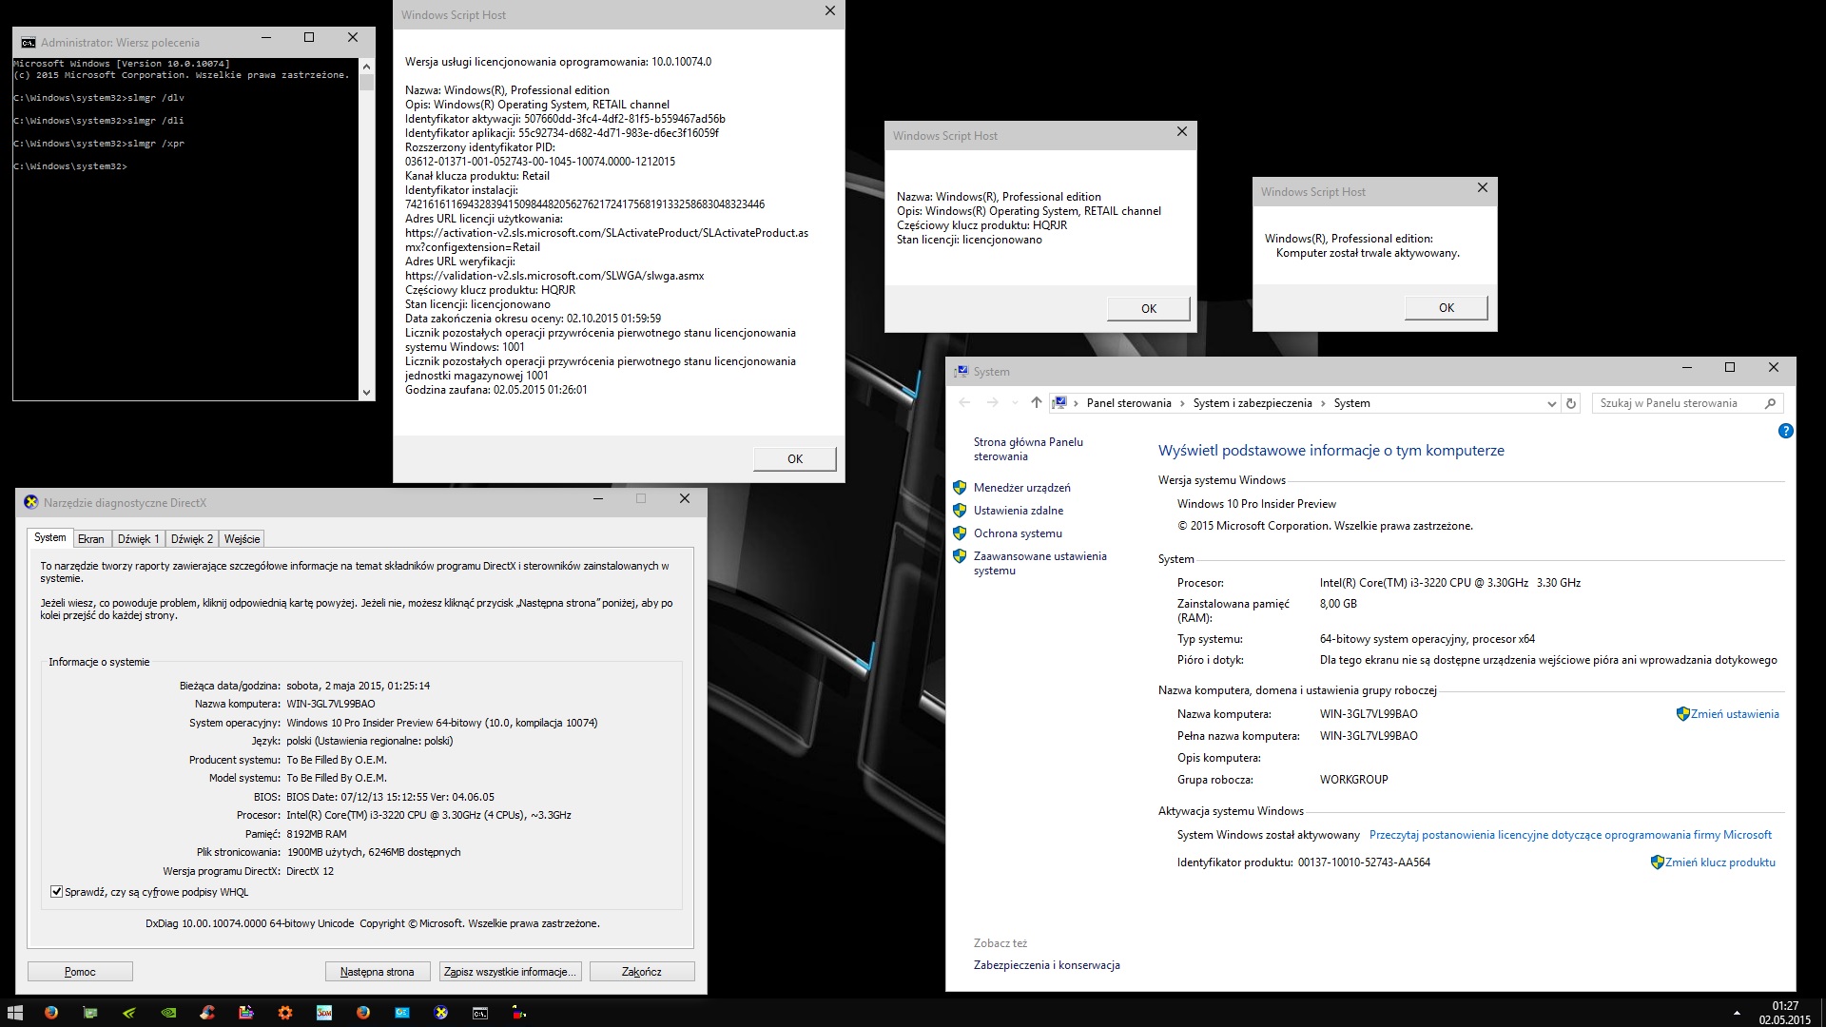This screenshot has height=1027, width=1826.
Task: Switch to the Dźwięk 1 tab
Action: pos(138,538)
